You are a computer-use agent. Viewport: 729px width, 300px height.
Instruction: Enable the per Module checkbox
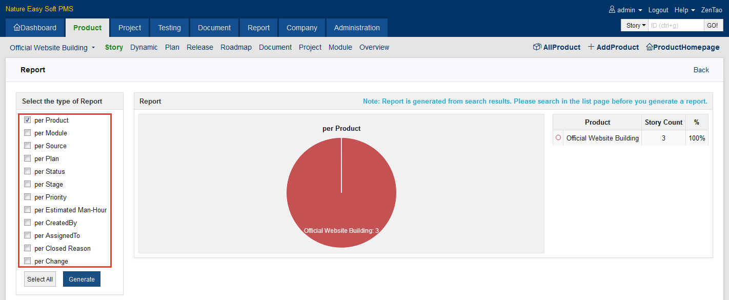(x=28, y=133)
